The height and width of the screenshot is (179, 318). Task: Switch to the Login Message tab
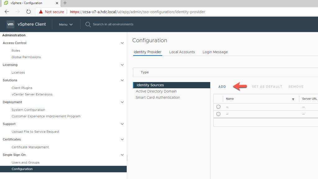click(x=215, y=52)
